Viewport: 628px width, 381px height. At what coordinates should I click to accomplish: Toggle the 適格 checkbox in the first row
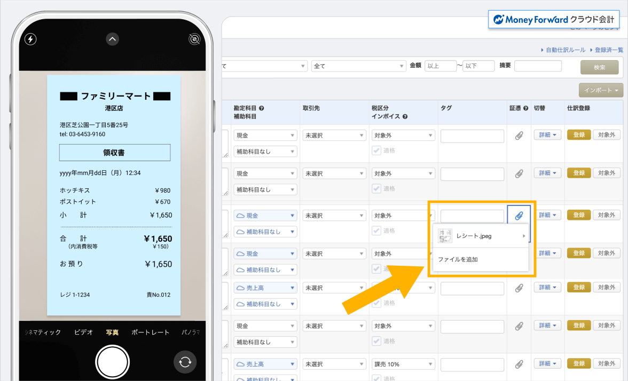pos(377,150)
